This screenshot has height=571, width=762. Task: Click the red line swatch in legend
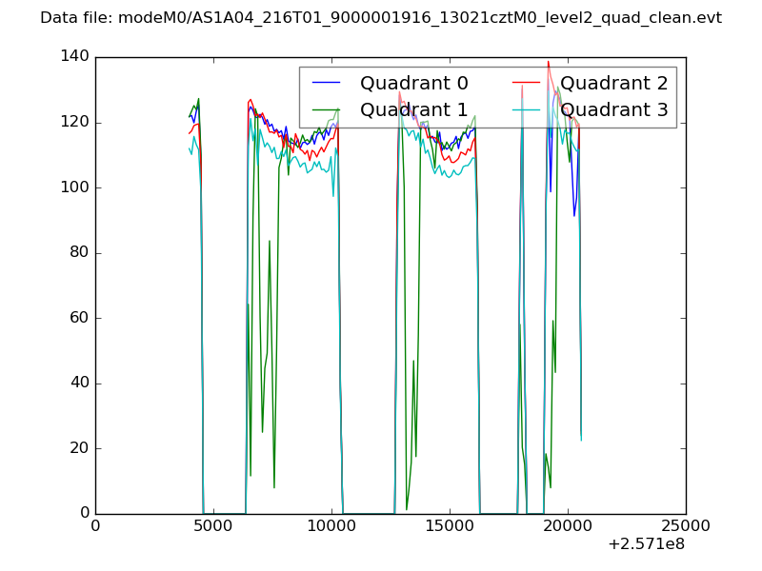pyautogui.click(x=527, y=84)
